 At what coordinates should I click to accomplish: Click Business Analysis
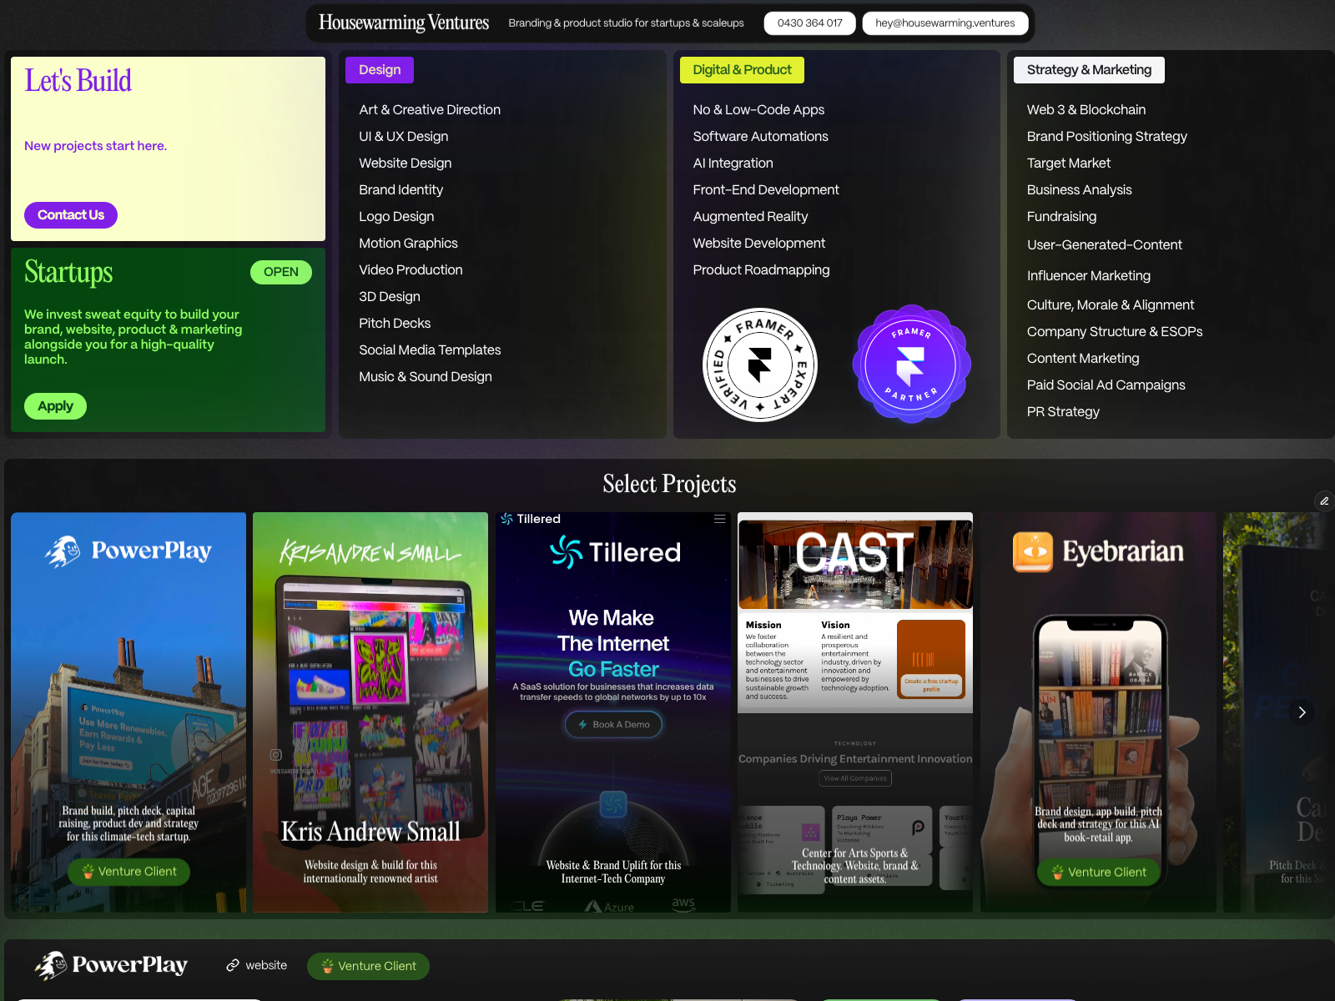tap(1080, 190)
